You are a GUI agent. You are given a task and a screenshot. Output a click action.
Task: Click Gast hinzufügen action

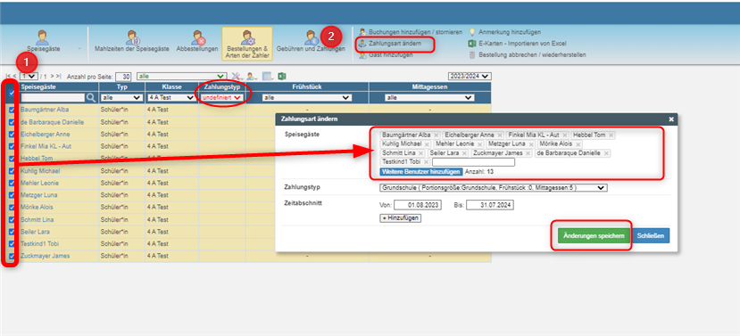(x=386, y=54)
